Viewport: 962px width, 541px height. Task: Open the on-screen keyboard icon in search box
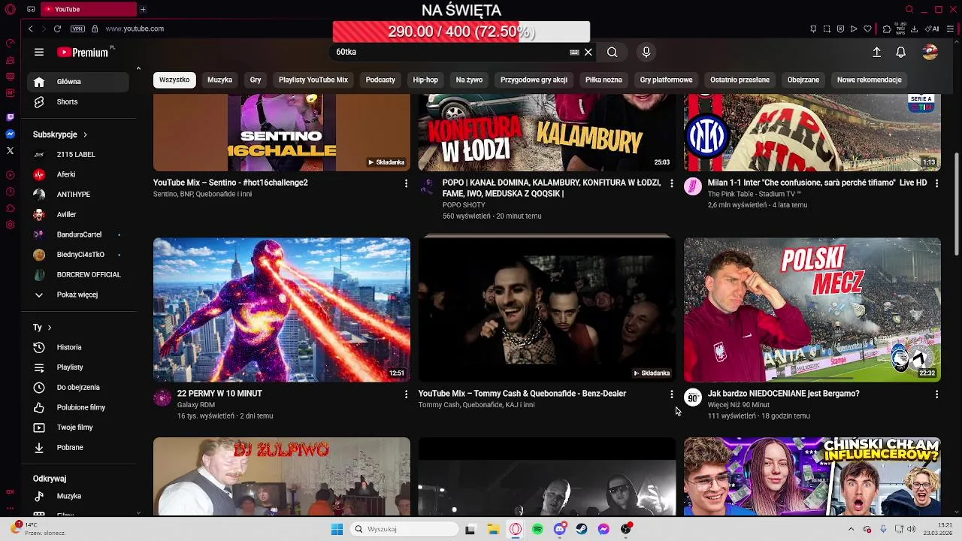click(574, 52)
